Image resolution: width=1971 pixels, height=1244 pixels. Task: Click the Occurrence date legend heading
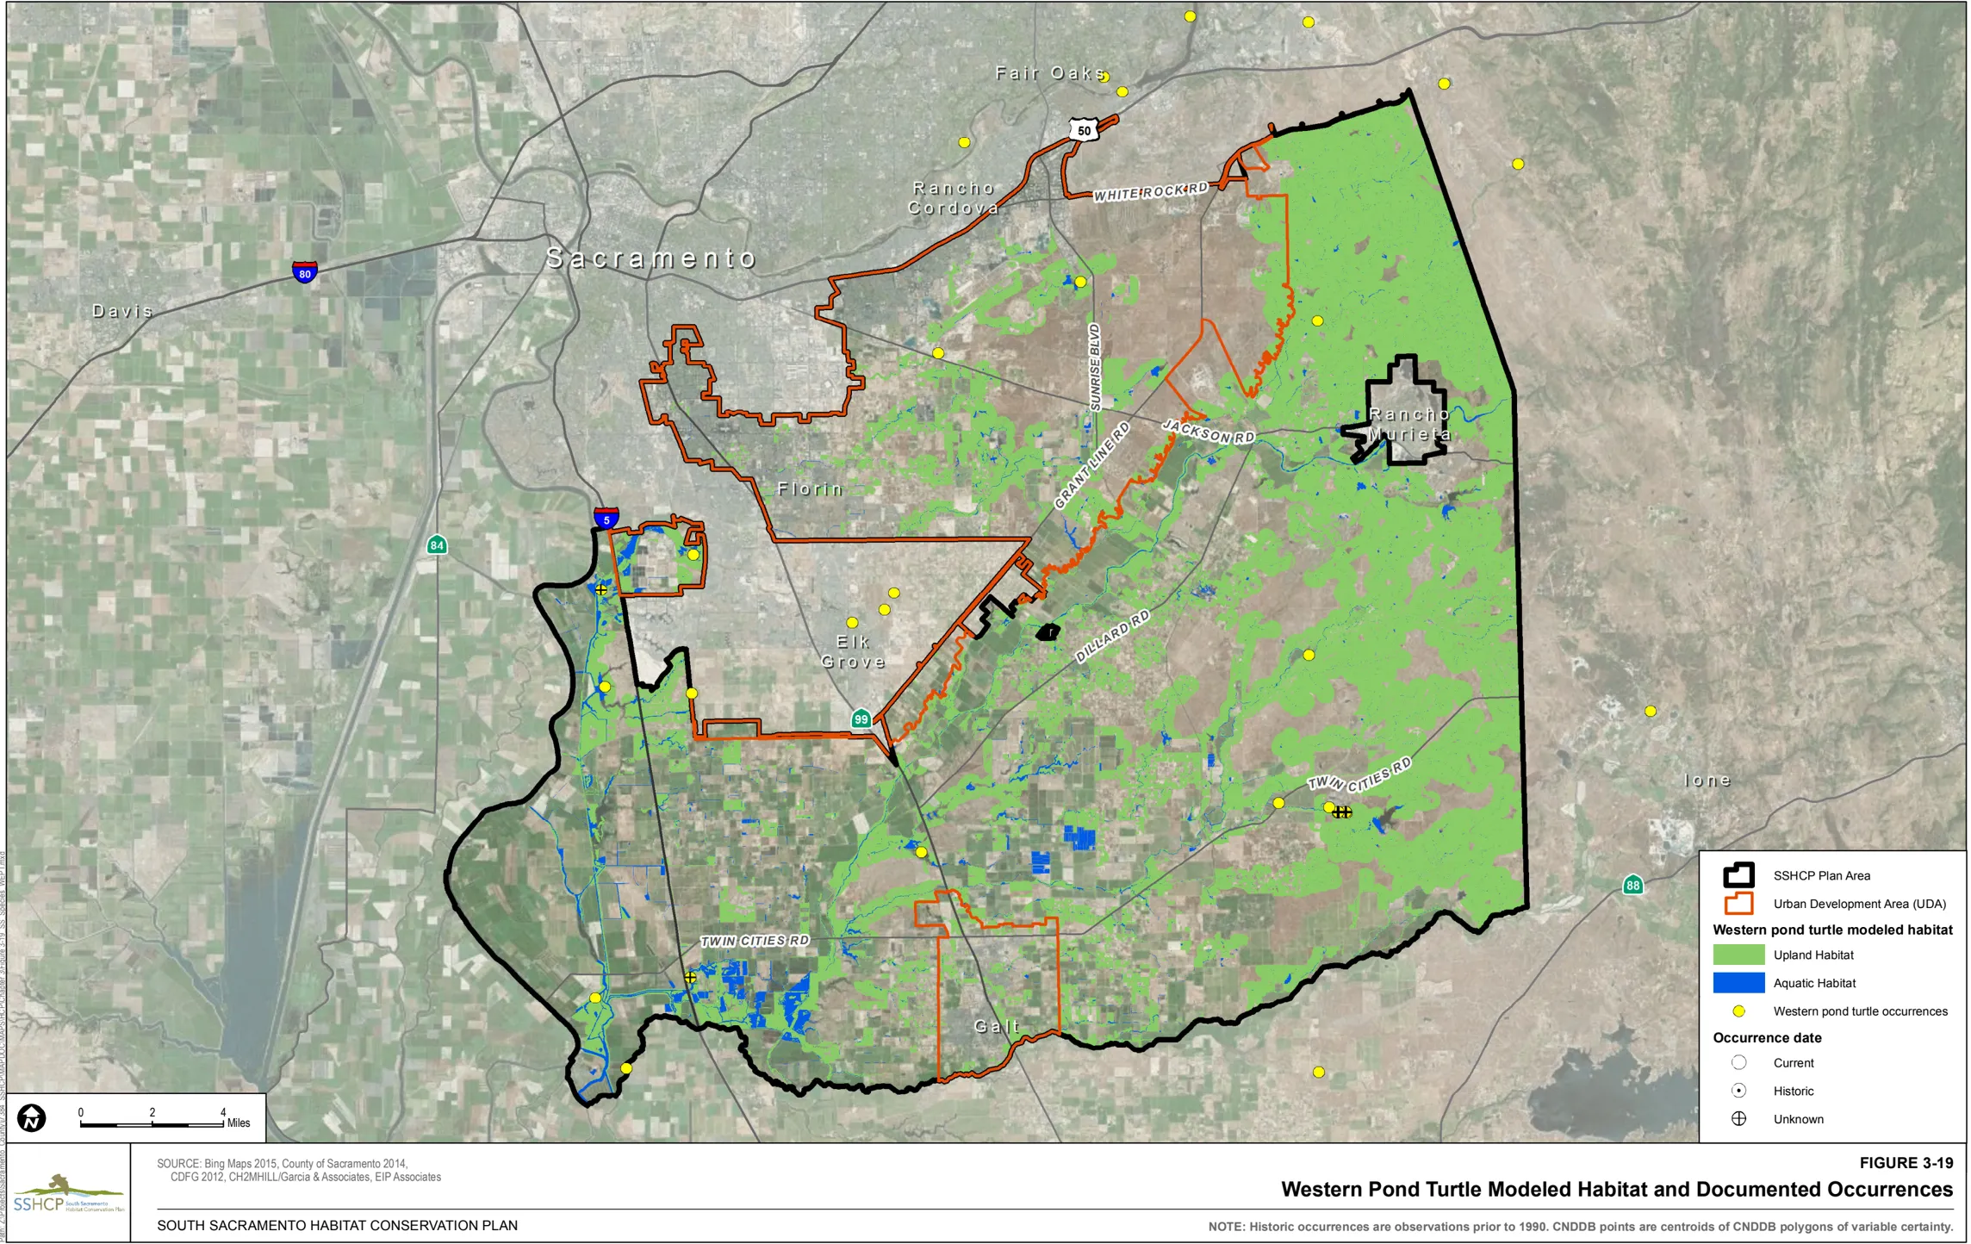pyautogui.click(x=1767, y=1038)
